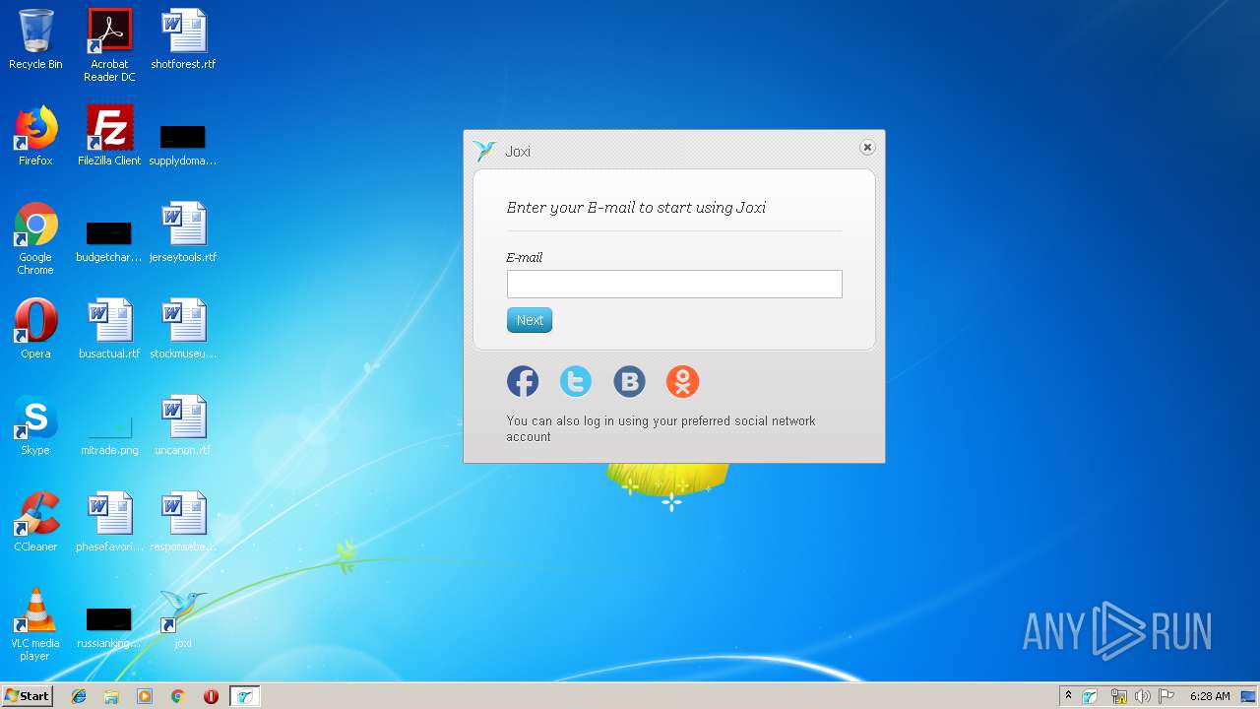Open Chrome from the taskbar

(177, 696)
